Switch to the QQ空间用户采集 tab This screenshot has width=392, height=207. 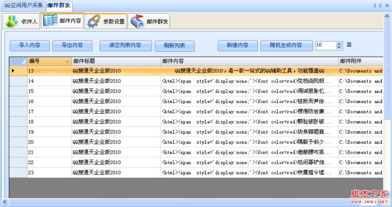click(23, 5)
